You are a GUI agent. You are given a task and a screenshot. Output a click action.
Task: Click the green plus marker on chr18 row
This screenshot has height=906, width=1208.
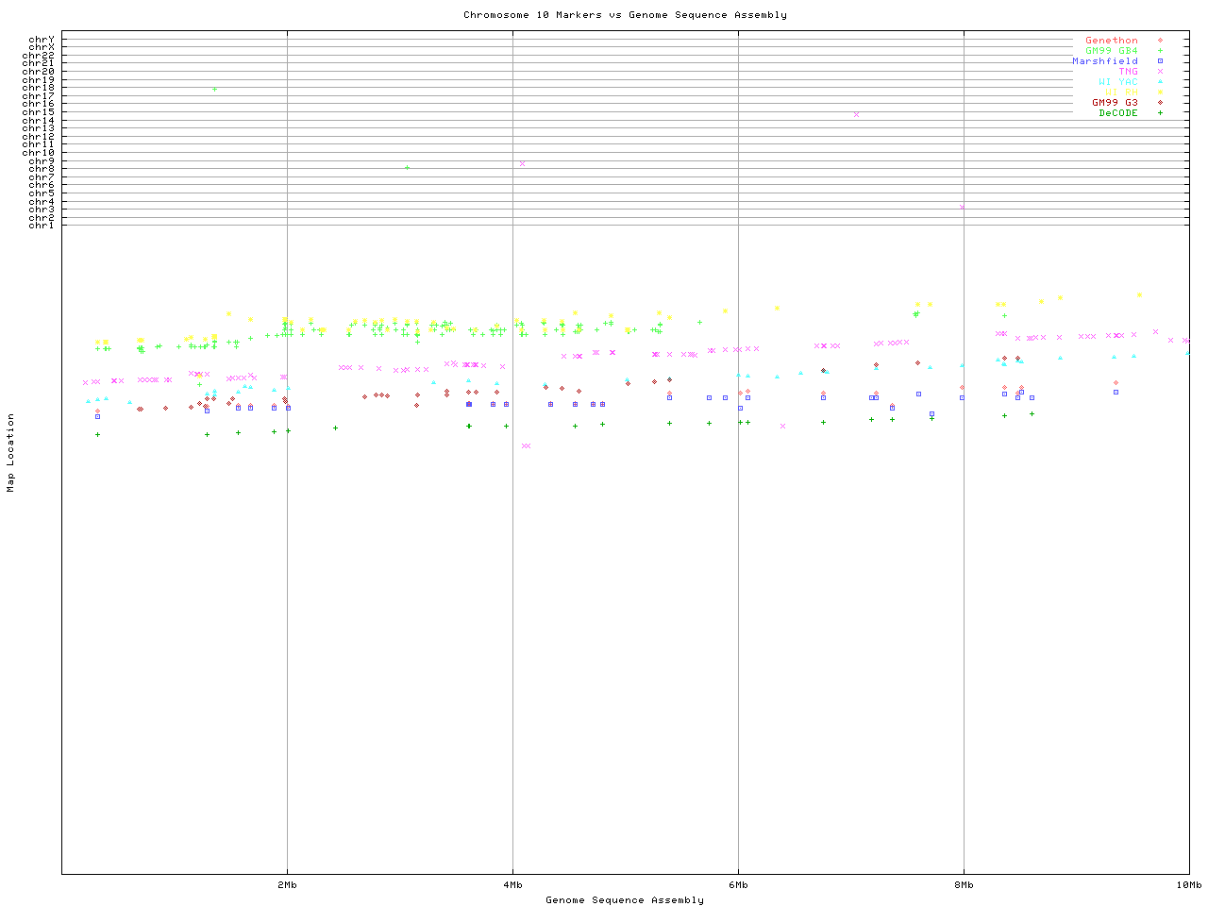point(214,89)
